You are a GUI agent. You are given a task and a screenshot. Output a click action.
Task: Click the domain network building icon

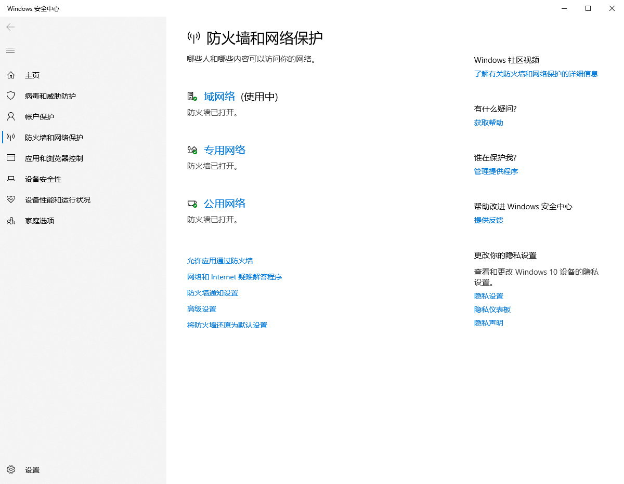(x=192, y=97)
